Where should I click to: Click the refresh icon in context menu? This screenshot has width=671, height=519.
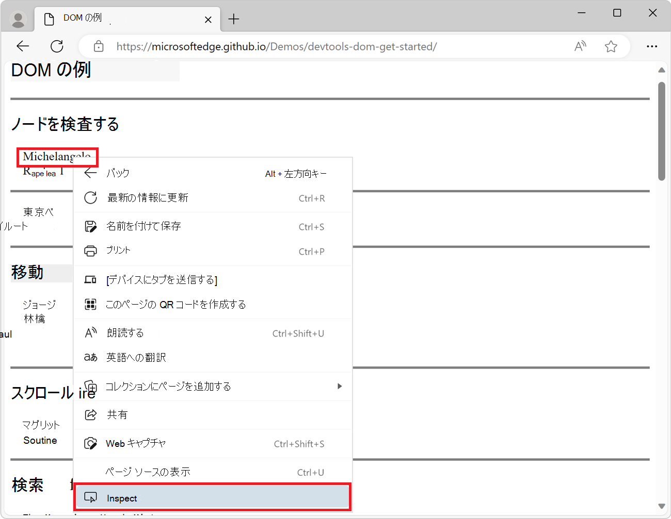pyautogui.click(x=91, y=198)
